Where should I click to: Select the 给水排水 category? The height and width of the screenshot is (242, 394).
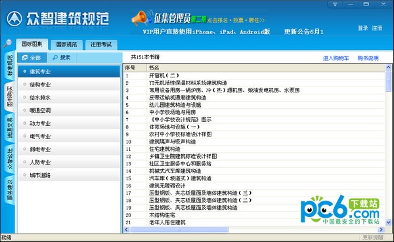[69, 98]
